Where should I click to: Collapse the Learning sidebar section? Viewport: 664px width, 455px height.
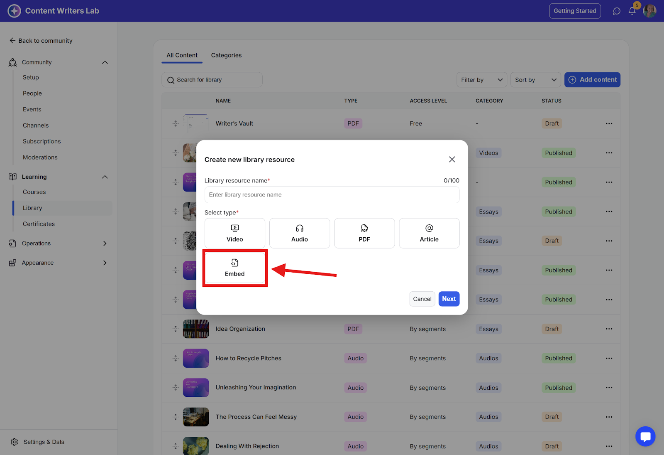click(105, 177)
